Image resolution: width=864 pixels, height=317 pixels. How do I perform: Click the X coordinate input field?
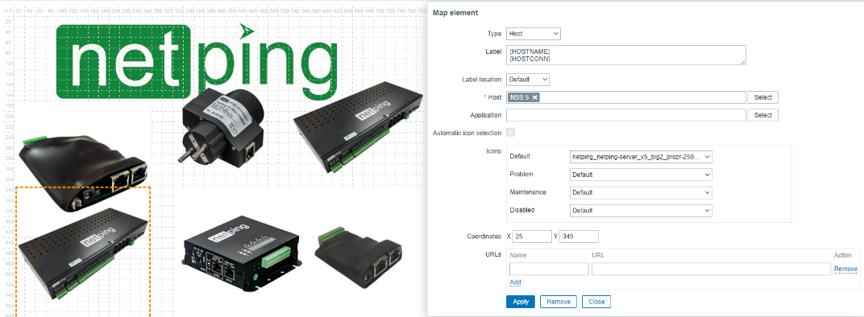pyautogui.click(x=532, y=236)
